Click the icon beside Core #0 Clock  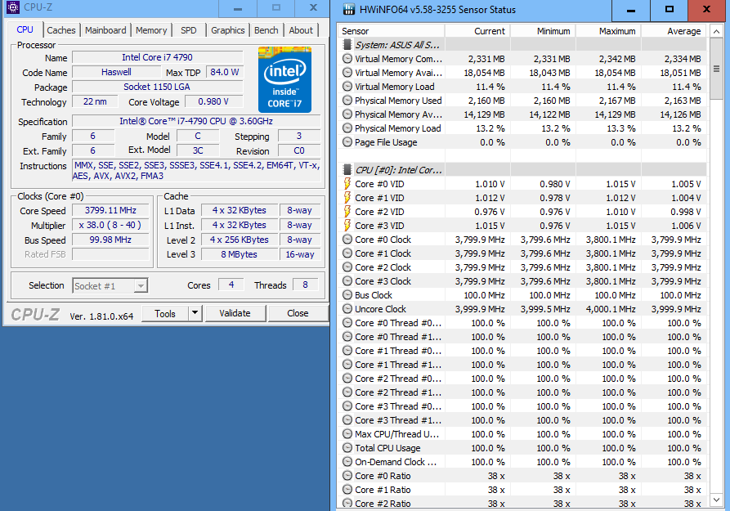347,240
